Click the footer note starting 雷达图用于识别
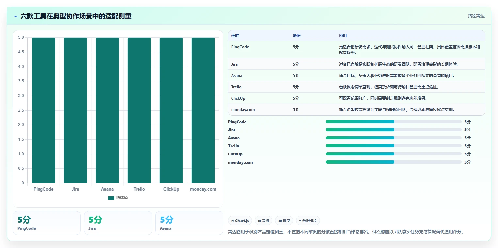The width and height of the screenshot is (498, 248). tap(345, 232)
